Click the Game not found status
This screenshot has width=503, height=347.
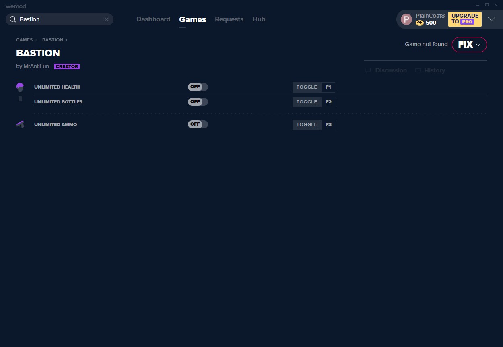click(x=426, y=44)
